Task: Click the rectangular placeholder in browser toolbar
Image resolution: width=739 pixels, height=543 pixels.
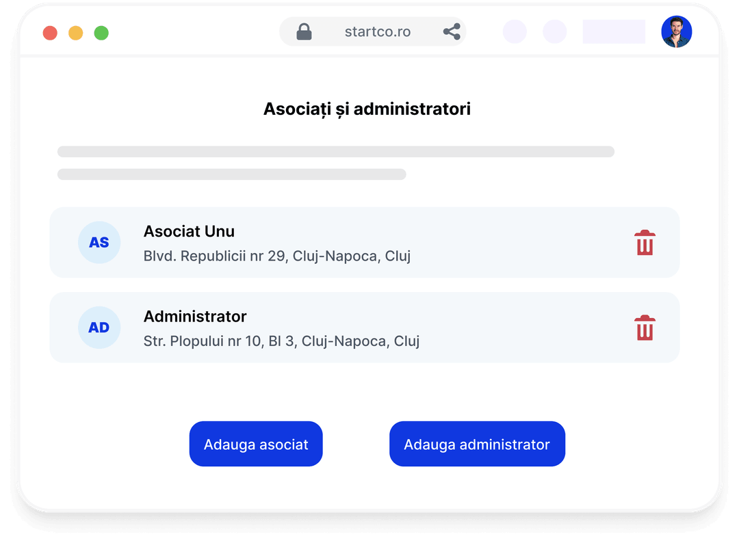Action: click(x=614, y=32)
